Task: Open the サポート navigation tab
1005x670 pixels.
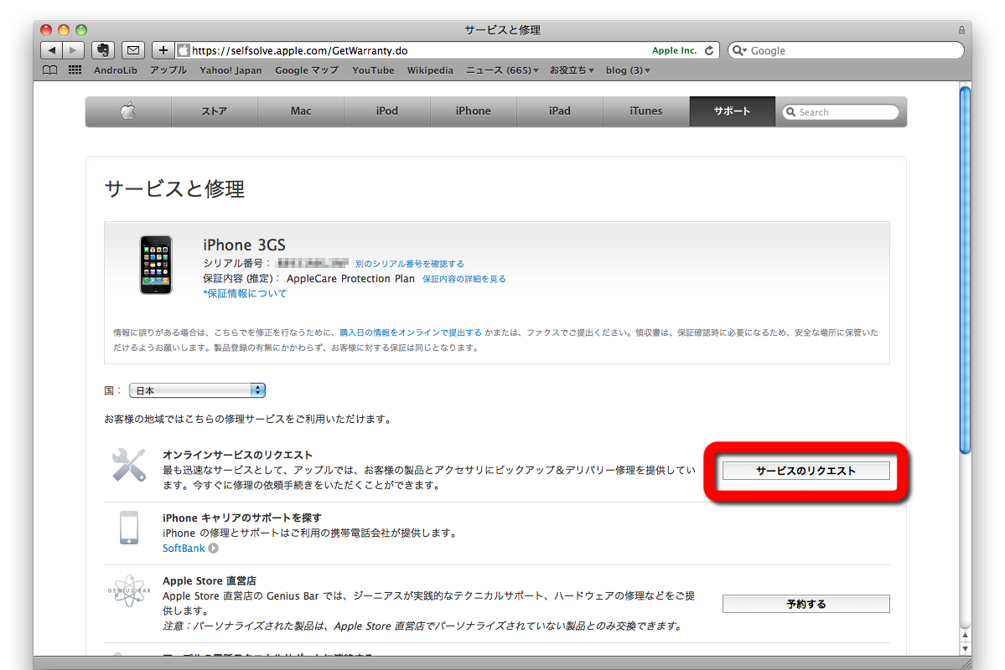Action: (732, 111)
